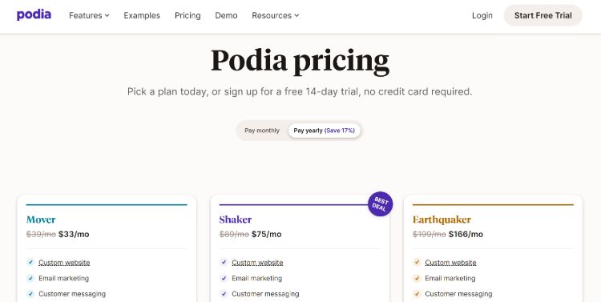Click the Login link
Viewport: 601px width, 302px height.
point(482,15)
